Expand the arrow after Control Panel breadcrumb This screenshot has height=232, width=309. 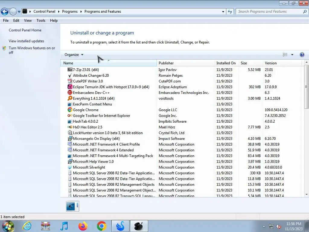click(59, 12)
